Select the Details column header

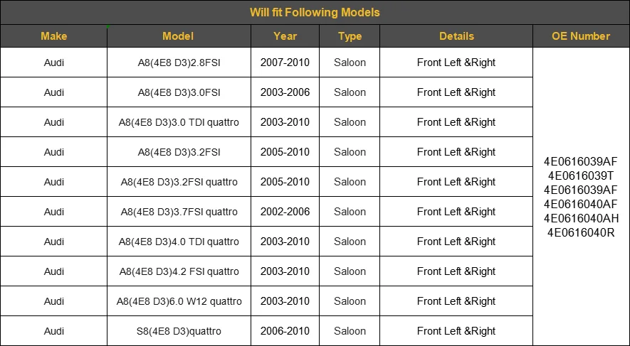(x=456, y=36)
